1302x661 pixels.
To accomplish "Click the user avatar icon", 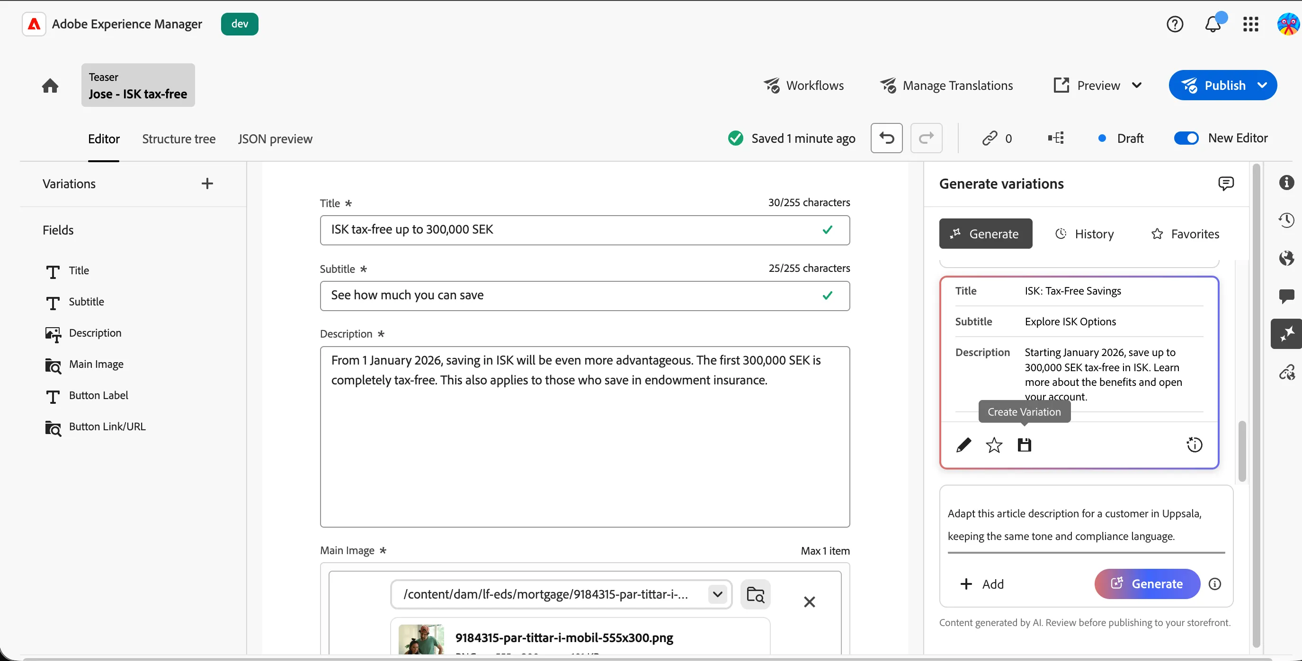I will pos(1288,24).
